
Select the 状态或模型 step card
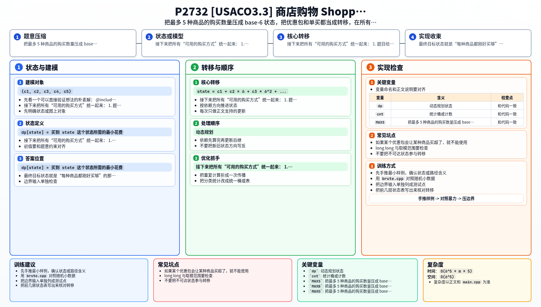(x=205, y=43)
